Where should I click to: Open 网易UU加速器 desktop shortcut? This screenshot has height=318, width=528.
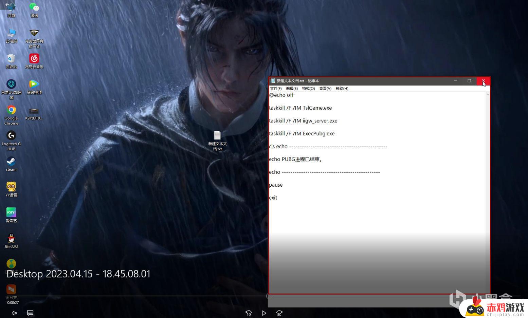click(11, 89)
